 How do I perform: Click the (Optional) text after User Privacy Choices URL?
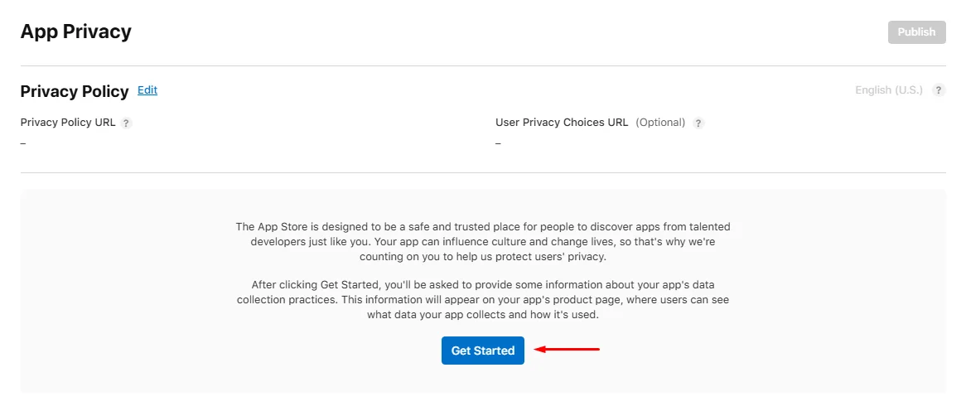click(660, 123)
